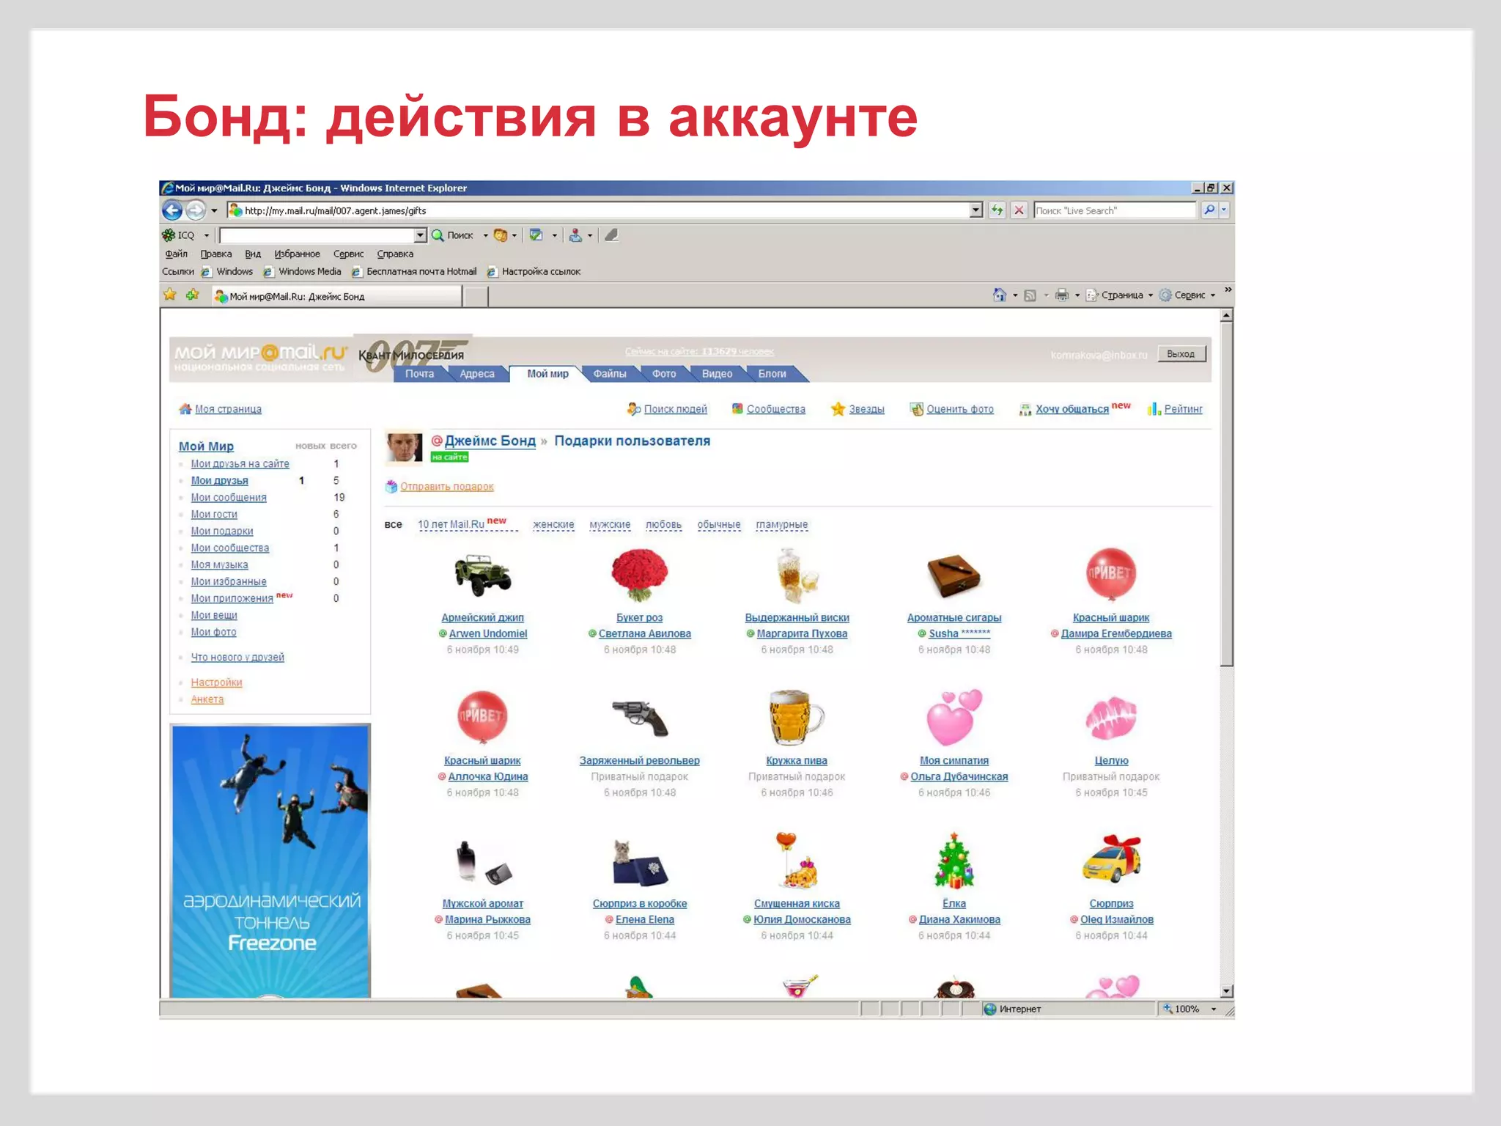
Task: Open recent pages dropdown next to Forward
Action: point(214,210)
